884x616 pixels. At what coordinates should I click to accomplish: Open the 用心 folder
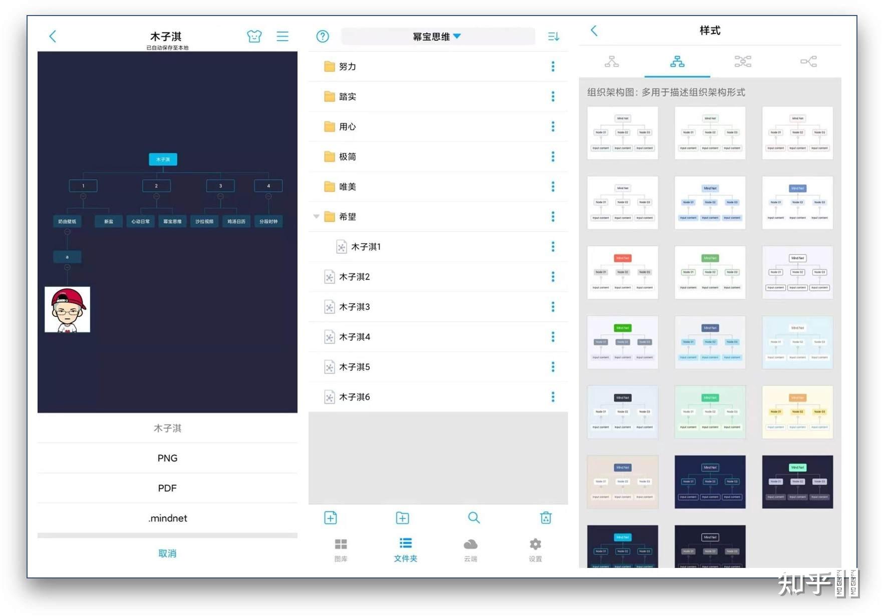[438, 126]
